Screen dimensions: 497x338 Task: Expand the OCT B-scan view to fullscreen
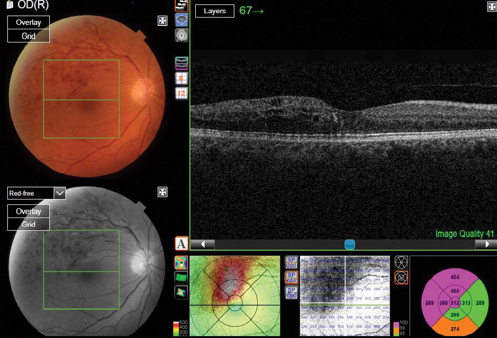pyautogui.click(x=492, y=6)
